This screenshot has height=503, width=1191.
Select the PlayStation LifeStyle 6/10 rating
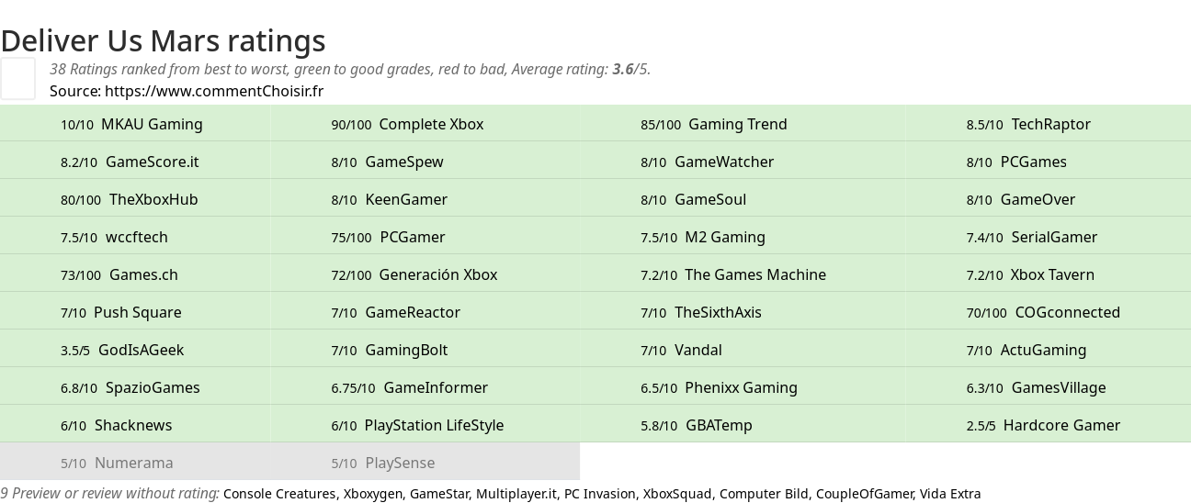tap(417, 425)
